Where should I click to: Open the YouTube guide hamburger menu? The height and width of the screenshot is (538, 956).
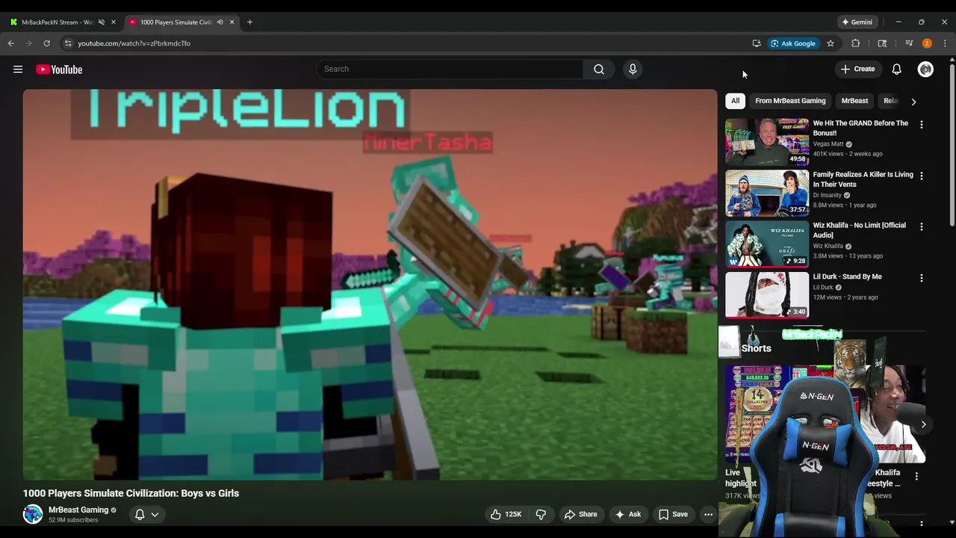18,69
